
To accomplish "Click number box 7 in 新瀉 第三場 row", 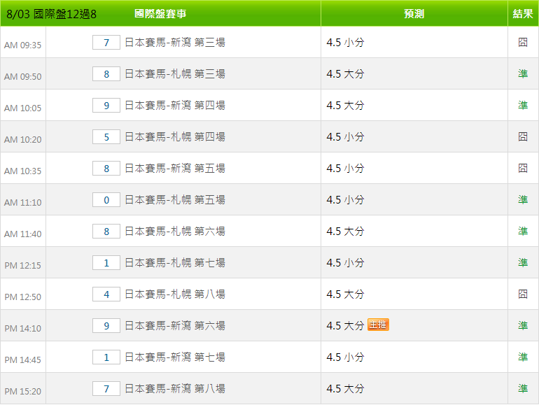I will pos(106,42).
